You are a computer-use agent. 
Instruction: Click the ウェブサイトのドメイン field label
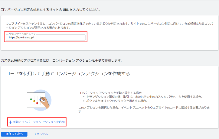pos(22,34)
